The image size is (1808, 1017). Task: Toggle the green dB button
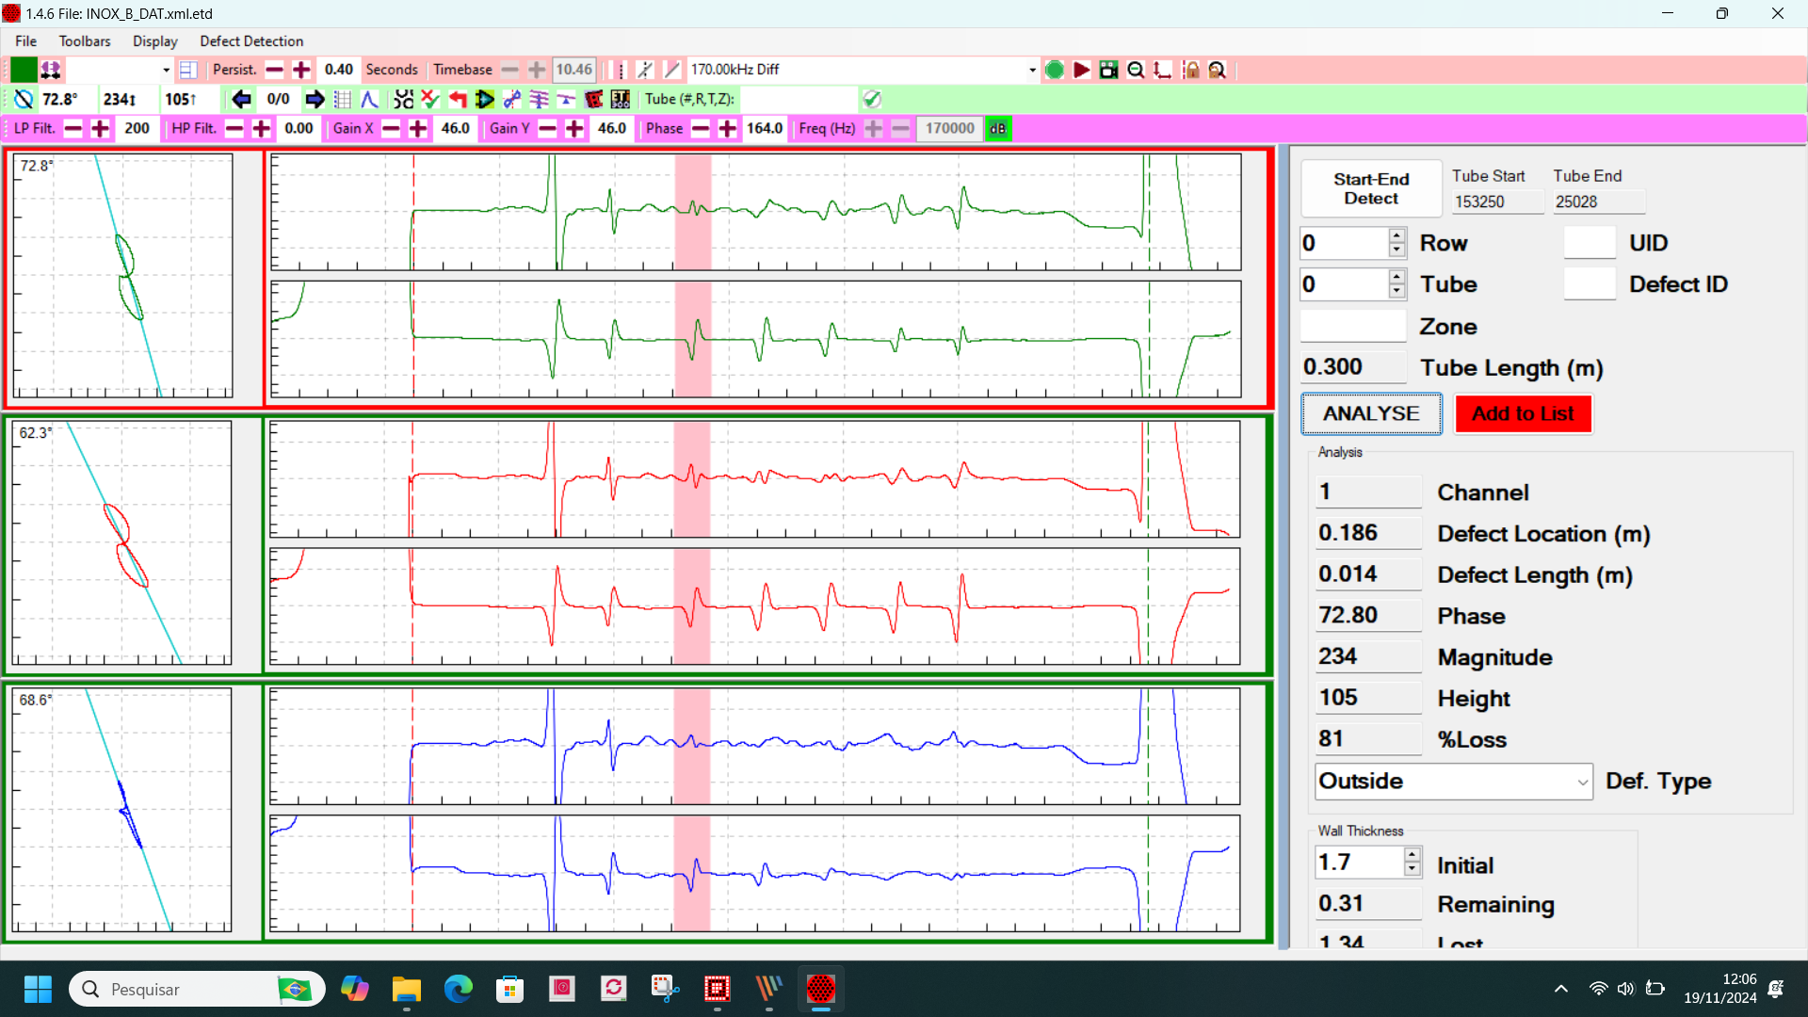[x=997, y=129]
